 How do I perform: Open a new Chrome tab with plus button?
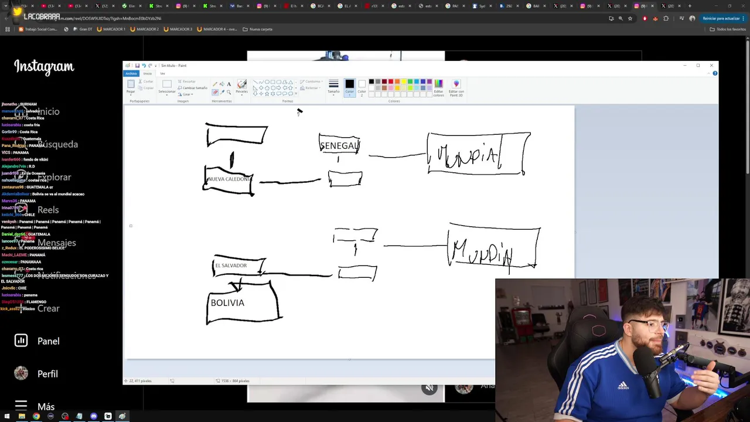[x=690, y=6]
